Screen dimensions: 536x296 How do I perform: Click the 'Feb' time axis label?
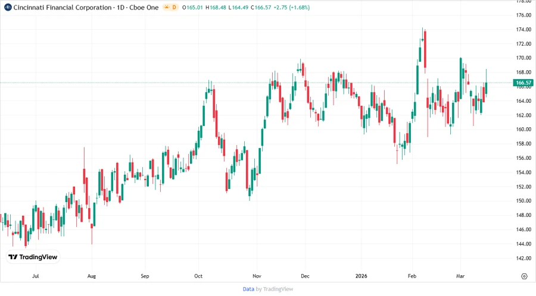tap(412, 276)
